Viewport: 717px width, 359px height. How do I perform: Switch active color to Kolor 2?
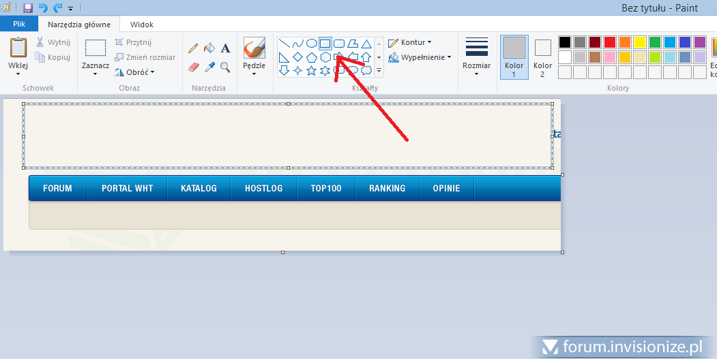[x=542, y=57]
